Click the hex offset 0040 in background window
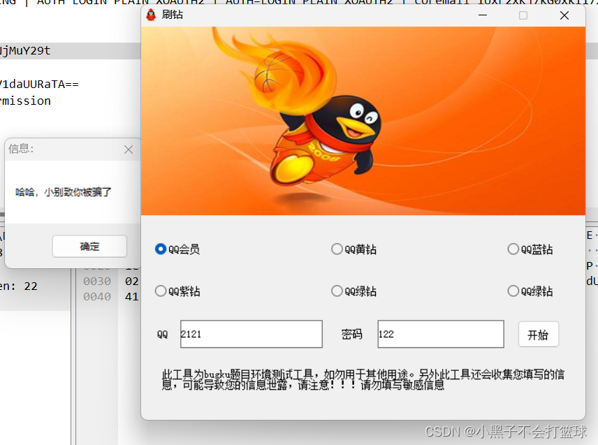The width and height of the screenshot is (598, 445). click(97, 297)
